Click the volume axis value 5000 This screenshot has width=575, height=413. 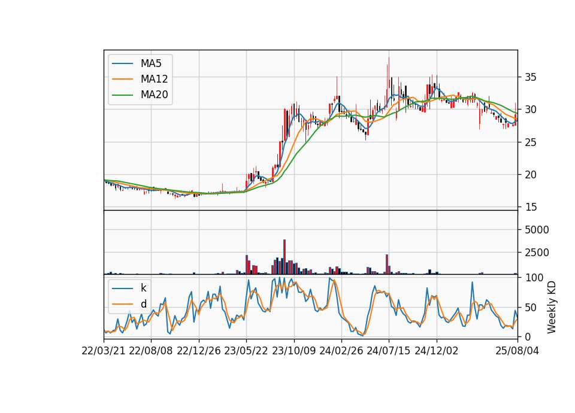pos(537,230)
